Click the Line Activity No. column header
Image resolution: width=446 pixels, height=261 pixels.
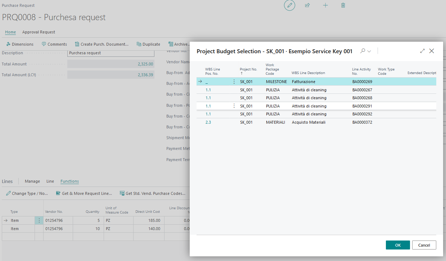coord(361,71)
